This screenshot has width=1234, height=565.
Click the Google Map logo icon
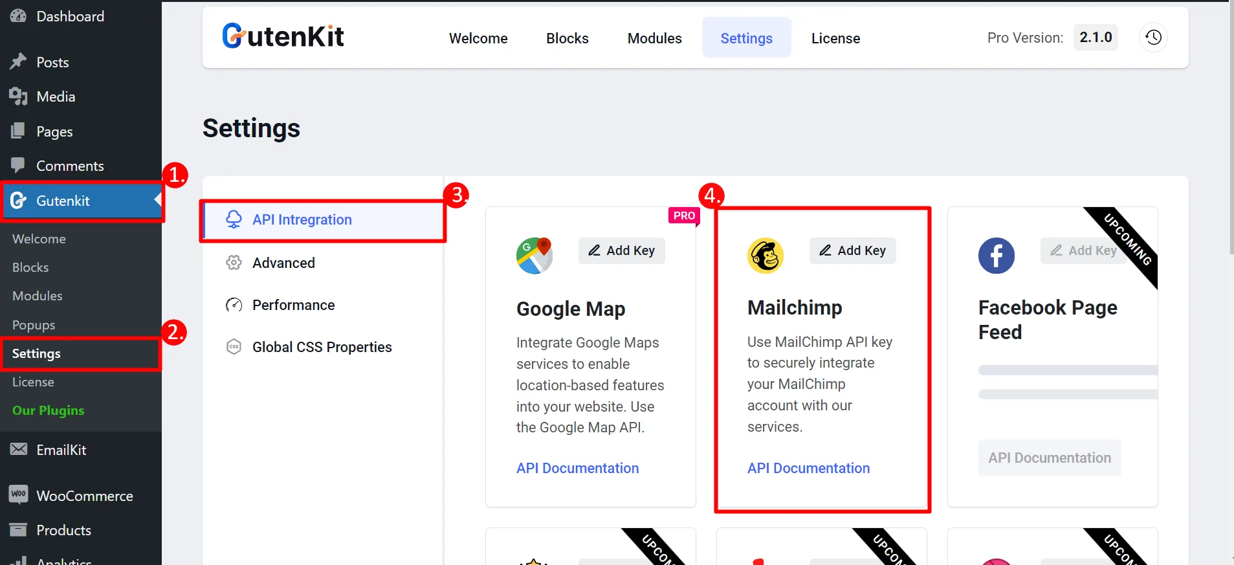point(534,256)
